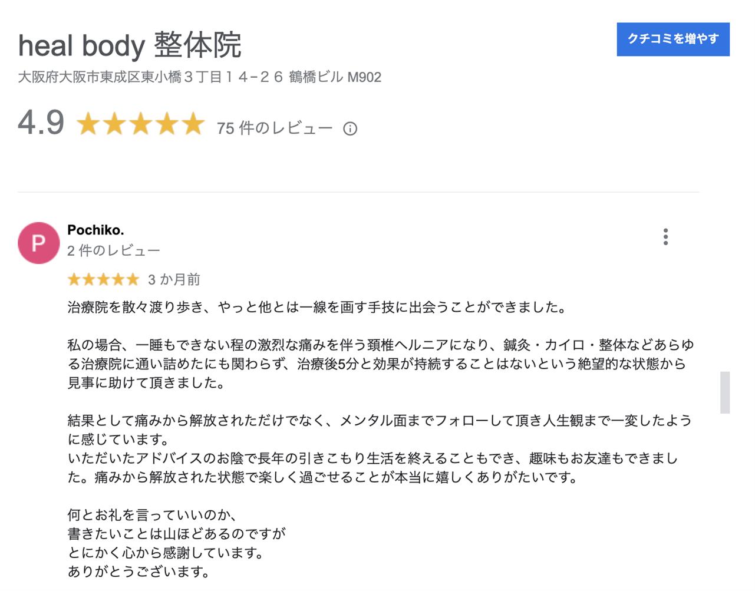This screenshot has height=591, width=755.
Task: Open the three-dot menu on Pochiko's review
Action: (x=665, y=237)
